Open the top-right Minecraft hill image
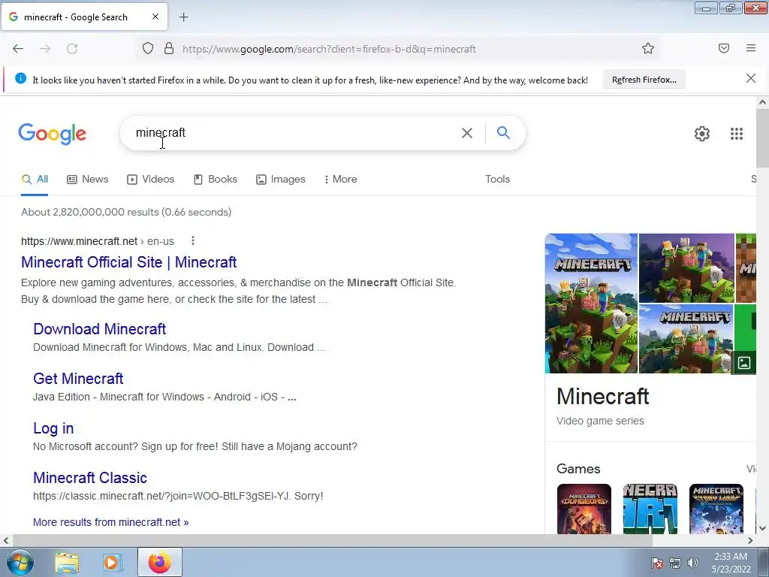The width and height of the screenshot is (769, 577). pyautogui.click(x=686, y=268)
